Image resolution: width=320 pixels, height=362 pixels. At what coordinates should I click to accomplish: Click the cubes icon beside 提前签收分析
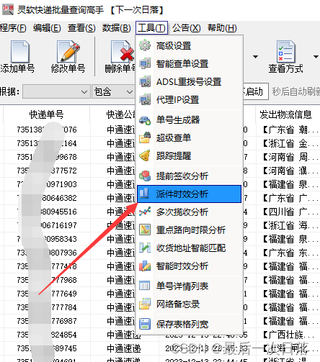click(x=145, y=176)
